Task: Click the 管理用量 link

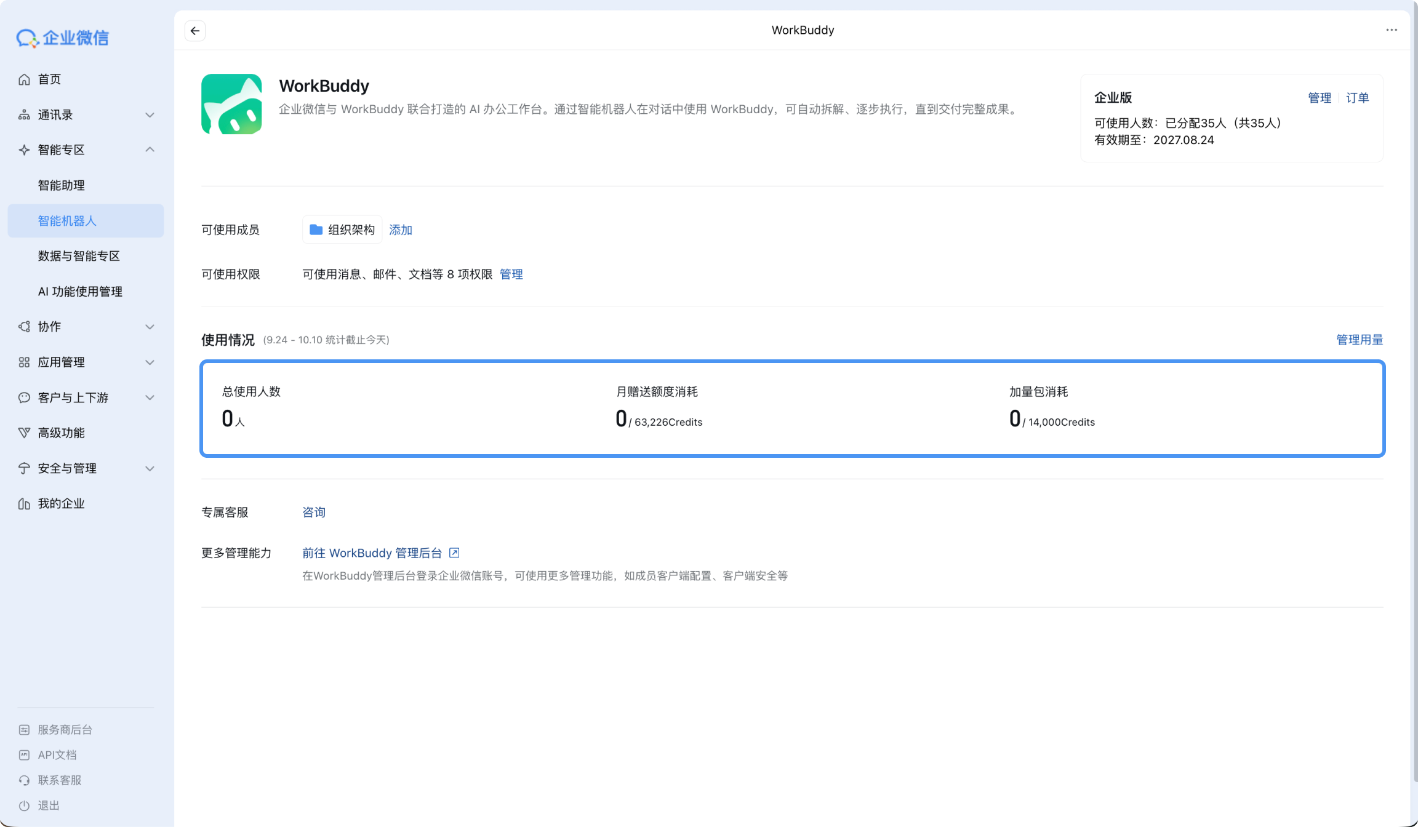Action: click(x=1360, y=340)
